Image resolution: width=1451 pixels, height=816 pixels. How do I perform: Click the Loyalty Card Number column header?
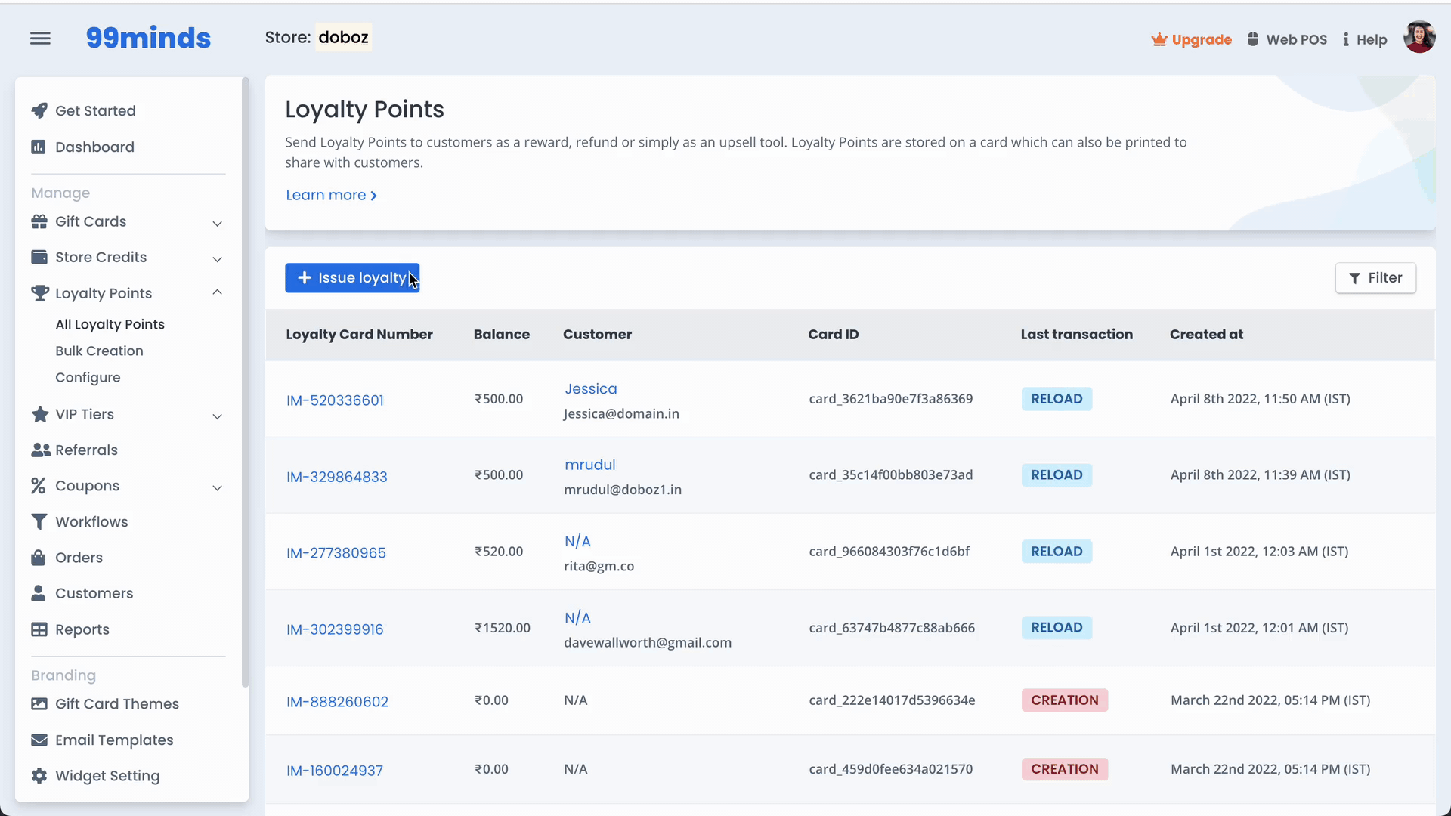click(359, 335)
